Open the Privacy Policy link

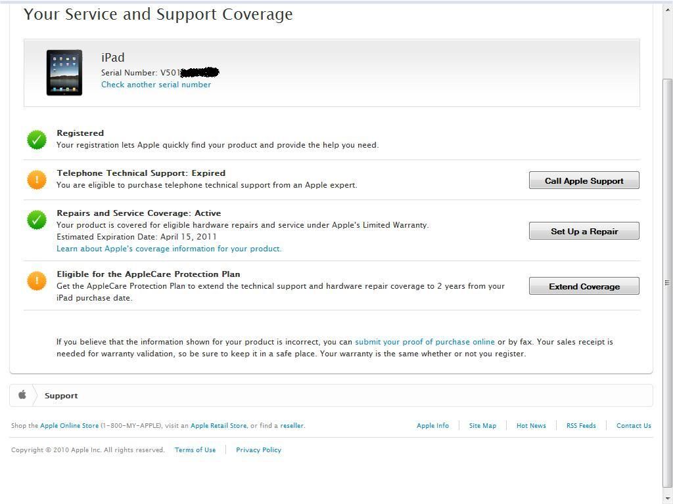coord(258,450)
